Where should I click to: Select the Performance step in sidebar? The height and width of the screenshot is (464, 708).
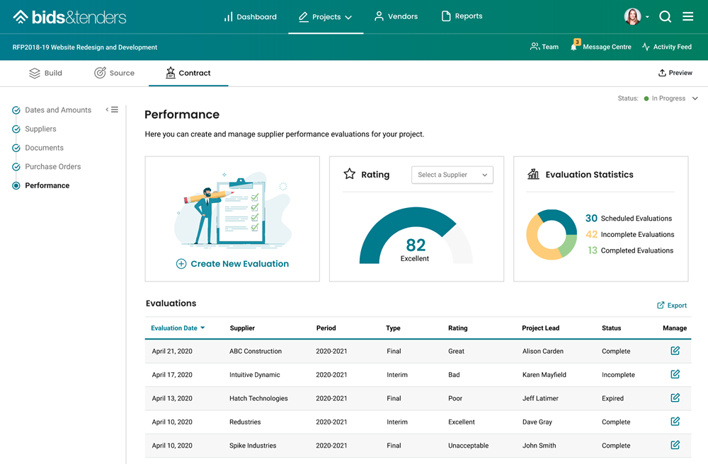(x=47, y=185)
